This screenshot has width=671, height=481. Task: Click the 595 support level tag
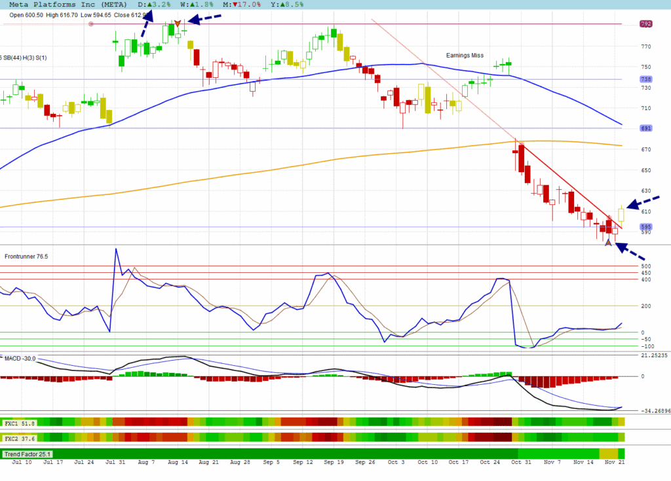tap(645, 227)
